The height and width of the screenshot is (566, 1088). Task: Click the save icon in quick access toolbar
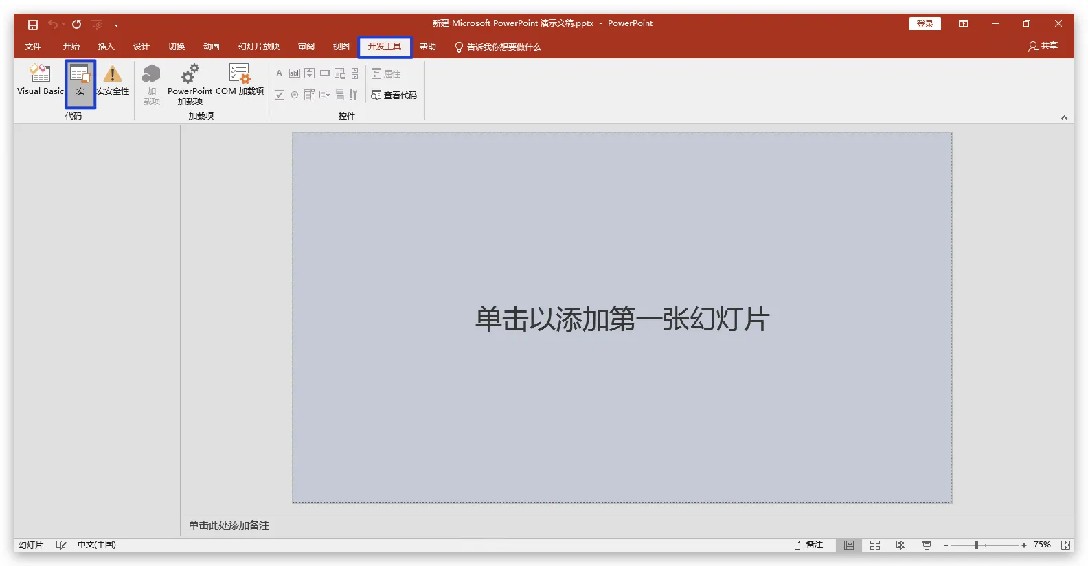pos(32,24)
